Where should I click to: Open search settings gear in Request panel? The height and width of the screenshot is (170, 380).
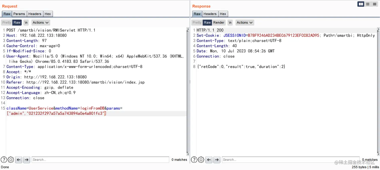(11, 159)
